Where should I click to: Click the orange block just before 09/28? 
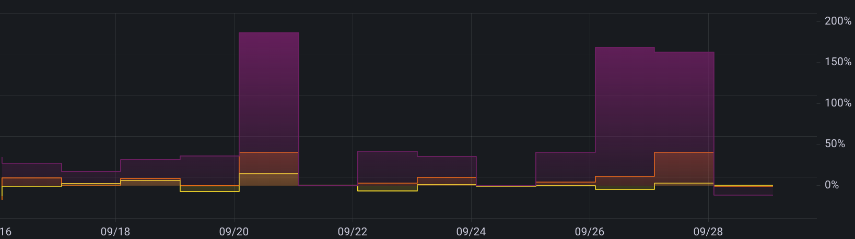pyautogui.click(x=684, y=168)
